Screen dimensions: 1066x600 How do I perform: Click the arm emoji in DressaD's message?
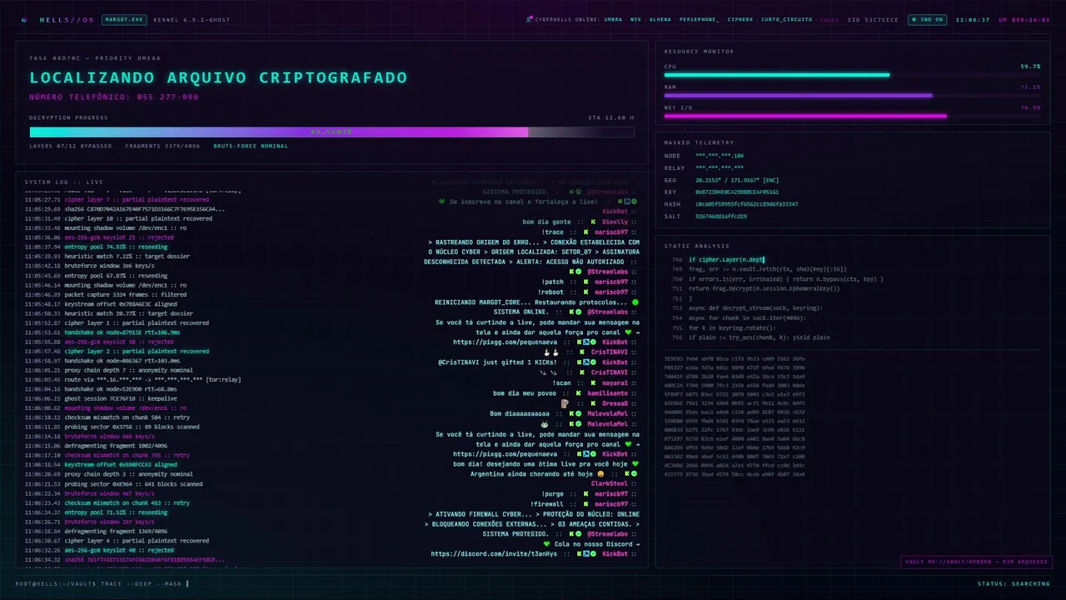(x=565, y=402)
